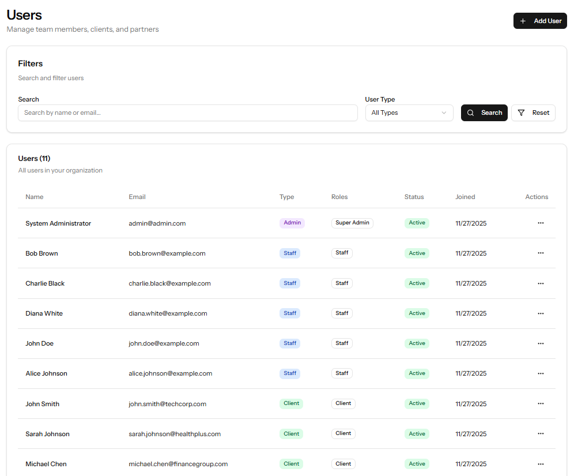Open actions menu for John Smith
The image size is (574, 476).
(541, 403)
